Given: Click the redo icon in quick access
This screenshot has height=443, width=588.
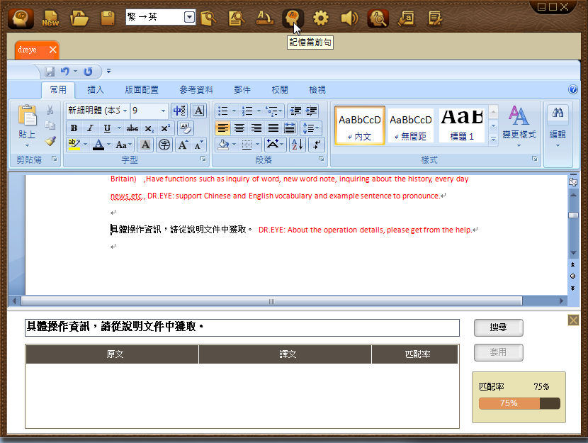Looking at the screenshot, I should tap(88, 72).
